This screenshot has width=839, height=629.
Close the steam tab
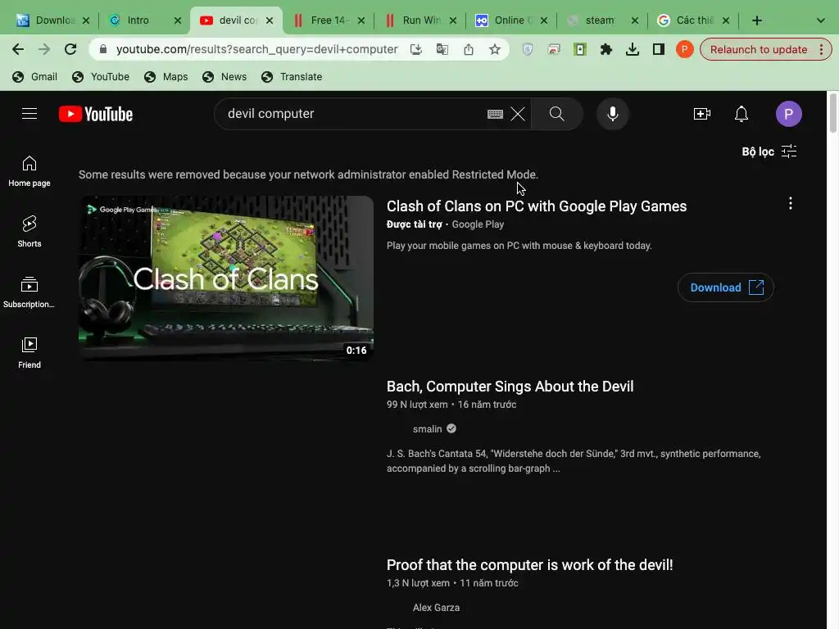[635, 20]
